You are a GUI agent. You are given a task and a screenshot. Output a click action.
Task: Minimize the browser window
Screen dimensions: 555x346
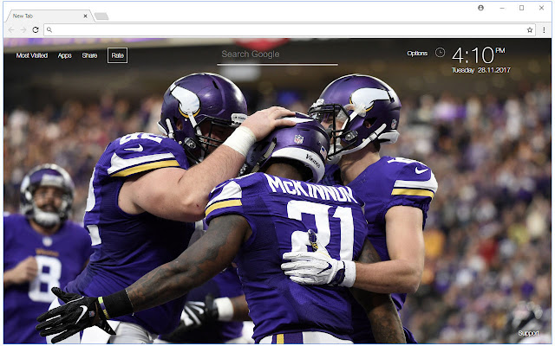502,8
